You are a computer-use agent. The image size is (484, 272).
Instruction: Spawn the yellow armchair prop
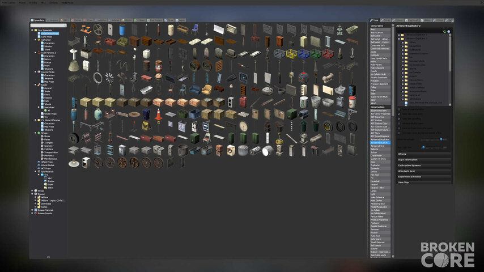(207, 90)
